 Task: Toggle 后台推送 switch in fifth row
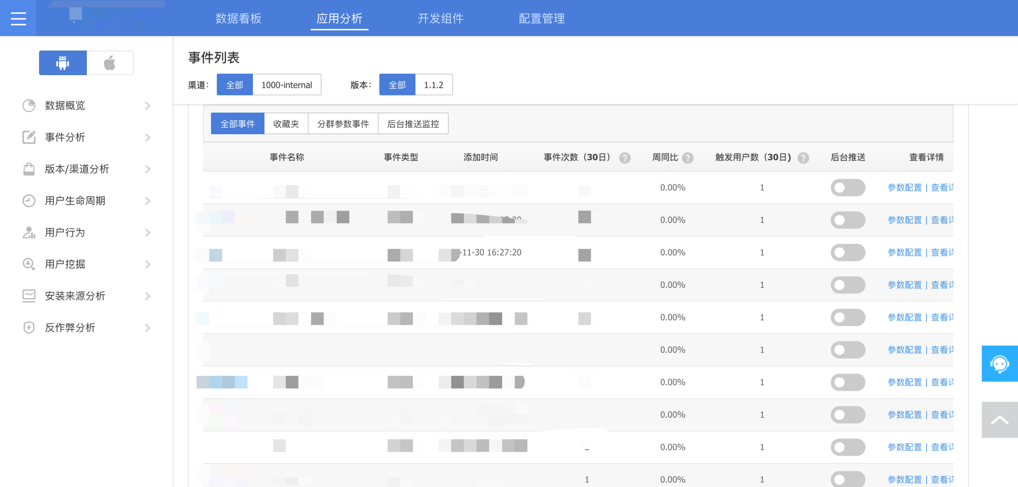coord(848,317)
